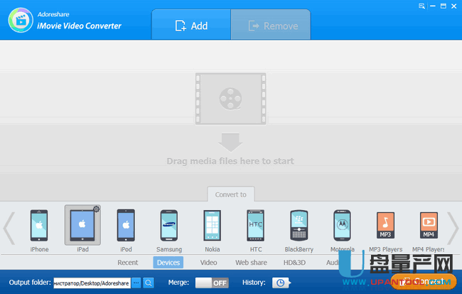Browse for output folder with ellipsis button
This screenshot has height=294, width=462.
(136, 283)
